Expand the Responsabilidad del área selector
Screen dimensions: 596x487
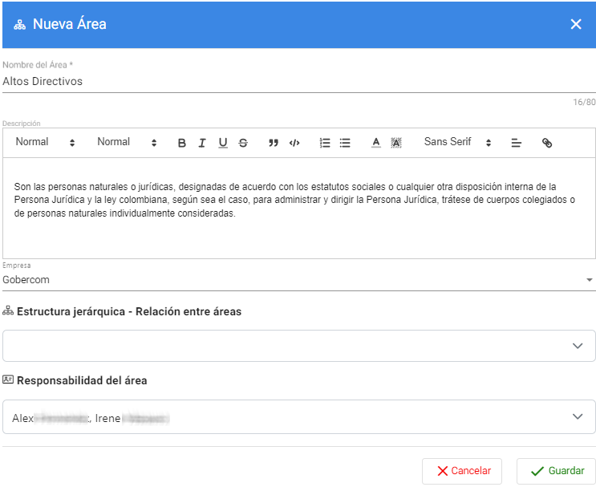[x=298, y=417]
